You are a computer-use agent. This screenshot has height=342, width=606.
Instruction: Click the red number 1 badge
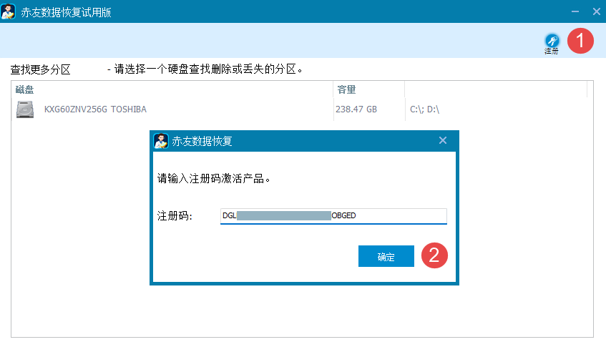point(580,41)
